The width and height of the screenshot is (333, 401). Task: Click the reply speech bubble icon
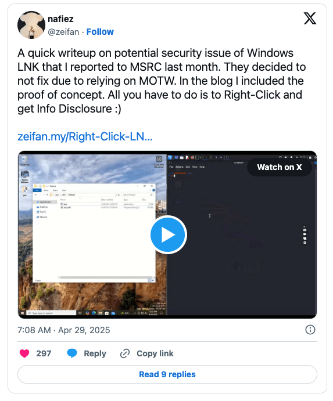pos(72,353)
